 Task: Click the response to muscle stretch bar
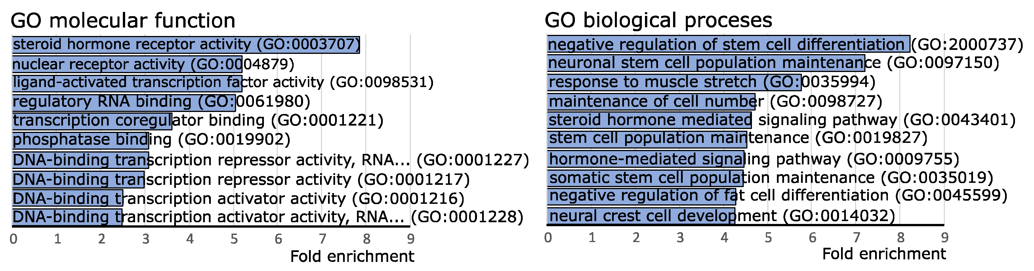[674, 82]
